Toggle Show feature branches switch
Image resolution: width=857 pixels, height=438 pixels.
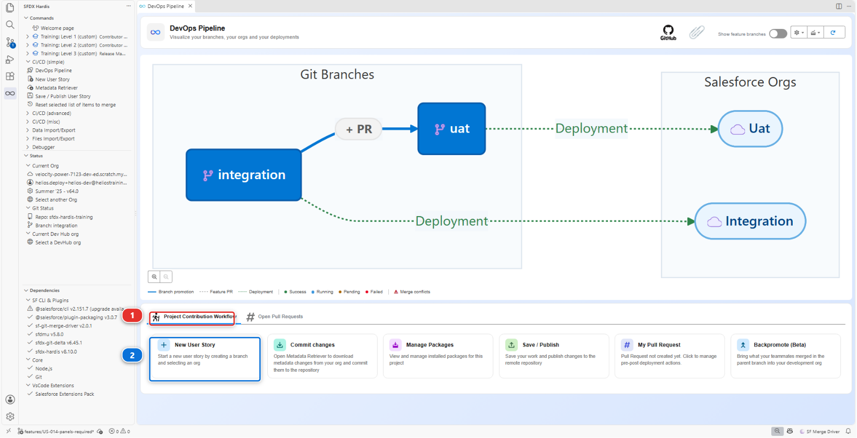(x=778, y=34)
